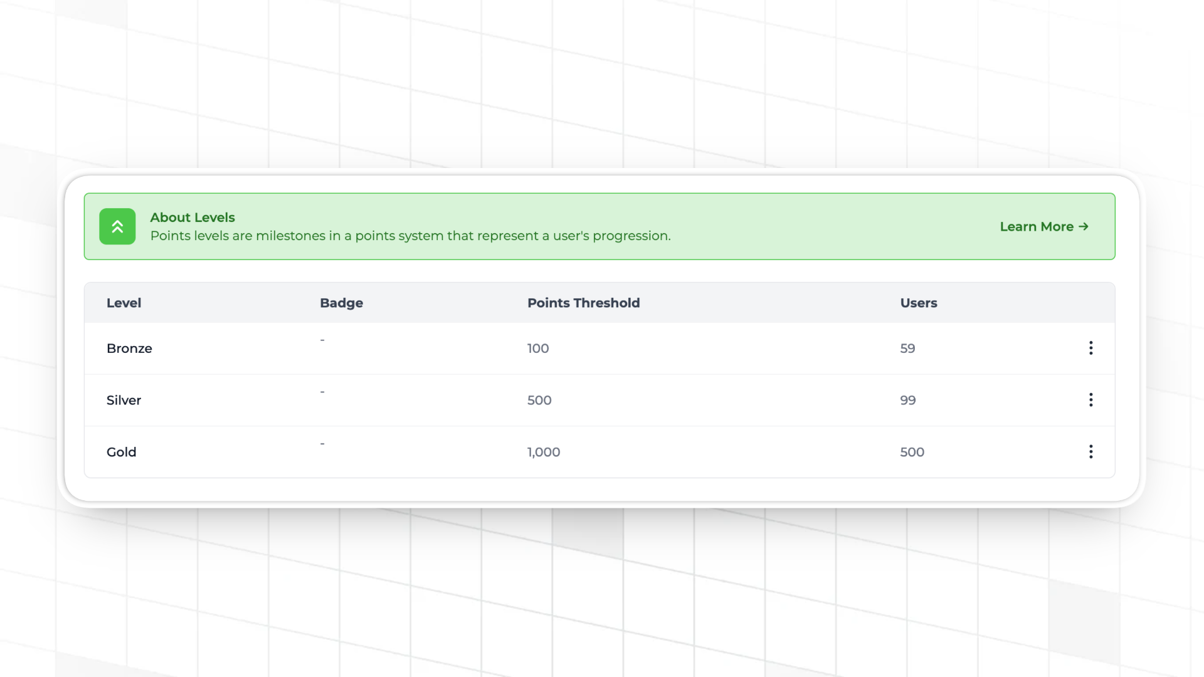Click the 1,000 points threshold for Gold
Viewport: 1204px width, 677px height.
point(544,451)
